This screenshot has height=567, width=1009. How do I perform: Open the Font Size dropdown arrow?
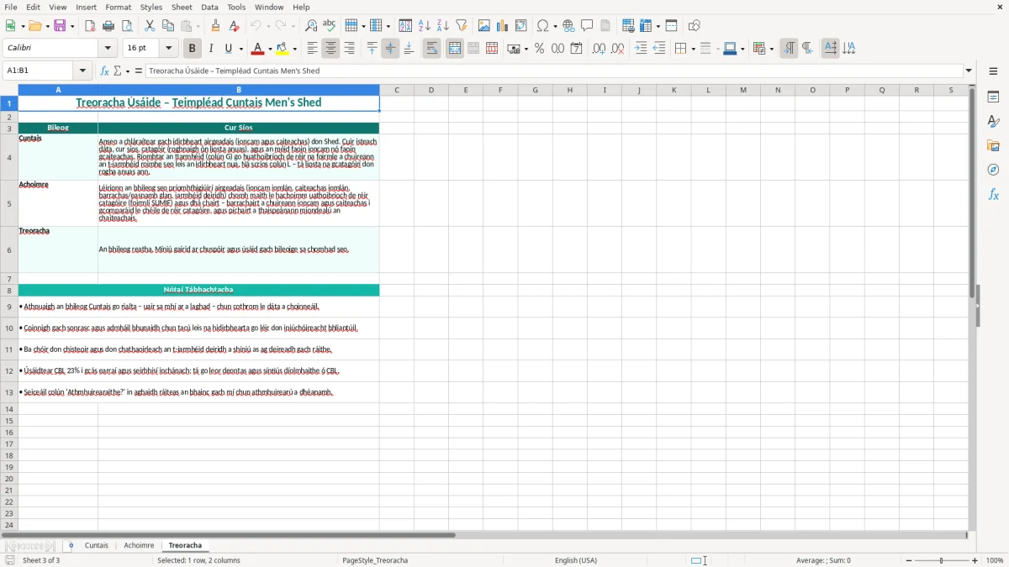[x=169, y=49]
